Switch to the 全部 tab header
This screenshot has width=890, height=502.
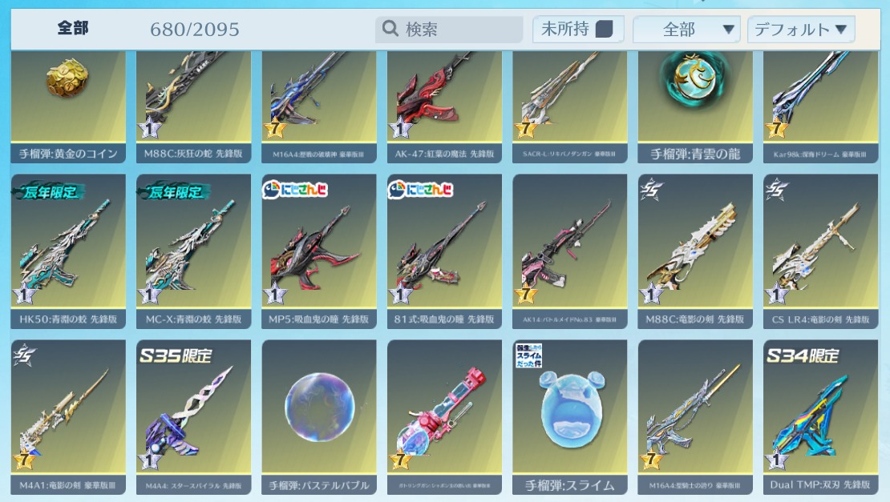pos(73,28)
